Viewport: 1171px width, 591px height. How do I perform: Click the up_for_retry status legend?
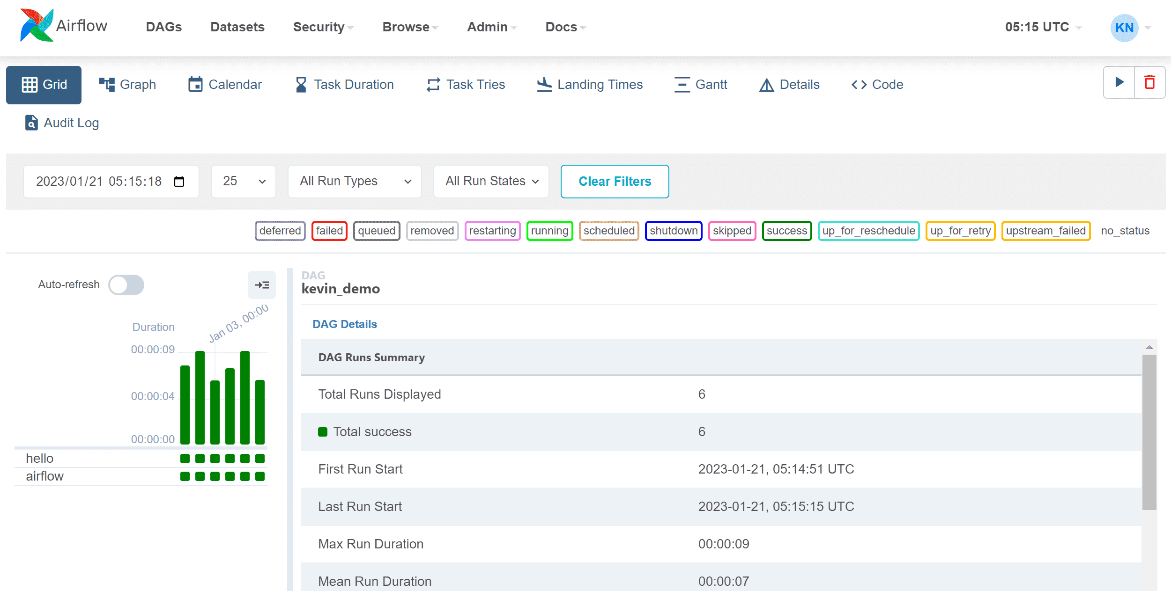[961, 231]
